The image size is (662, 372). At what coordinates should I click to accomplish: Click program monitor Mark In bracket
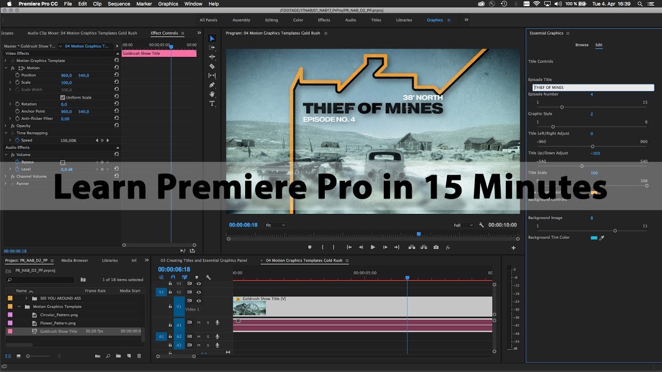coord(322,247)
